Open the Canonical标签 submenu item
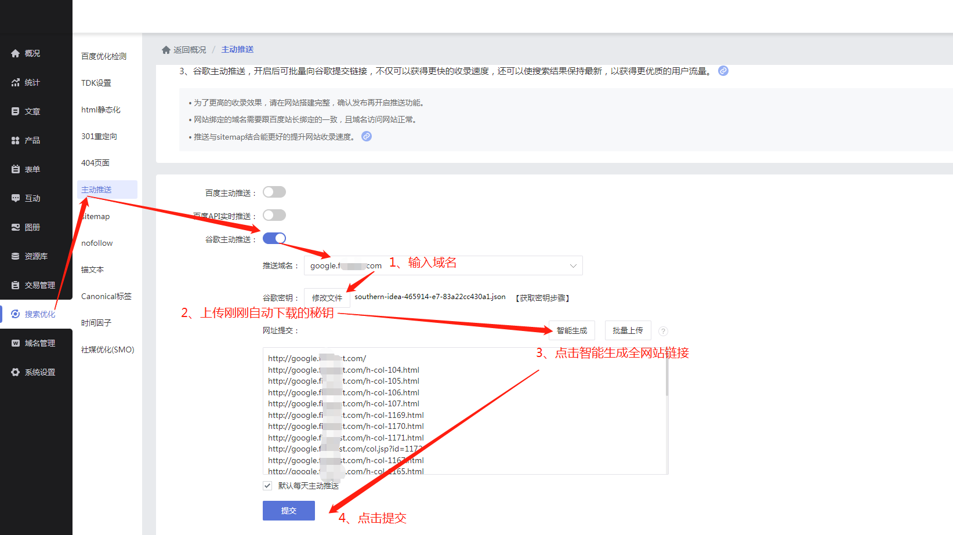Viewport: 953px width, 535px height. 107,296
